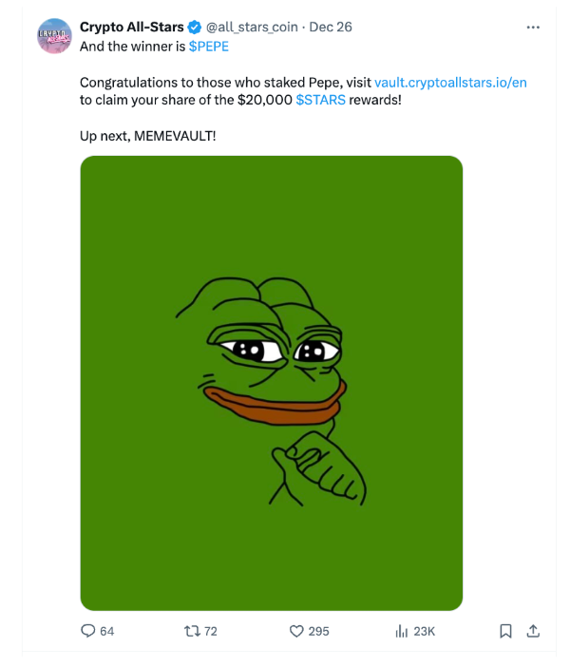
Task: Open the $PEPE cashtag link
Action: click(209, 46)
